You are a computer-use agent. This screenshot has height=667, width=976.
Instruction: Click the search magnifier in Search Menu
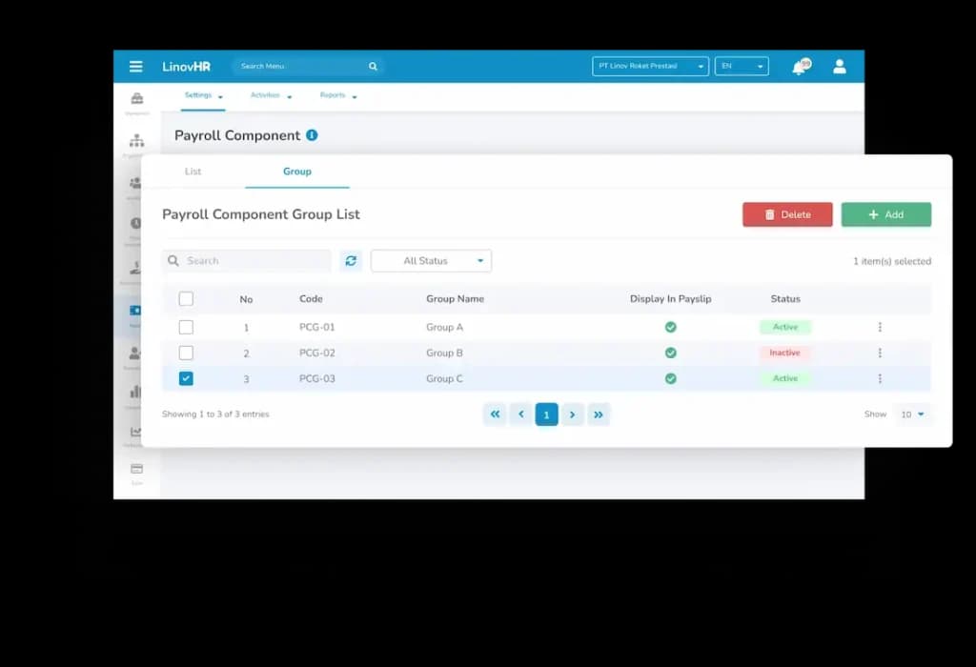point(373,66)
